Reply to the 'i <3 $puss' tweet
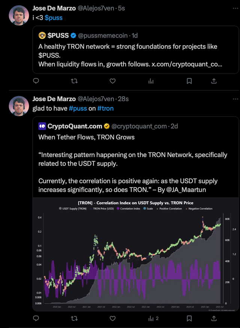This screenshot has width=240, height=328. 36,81
